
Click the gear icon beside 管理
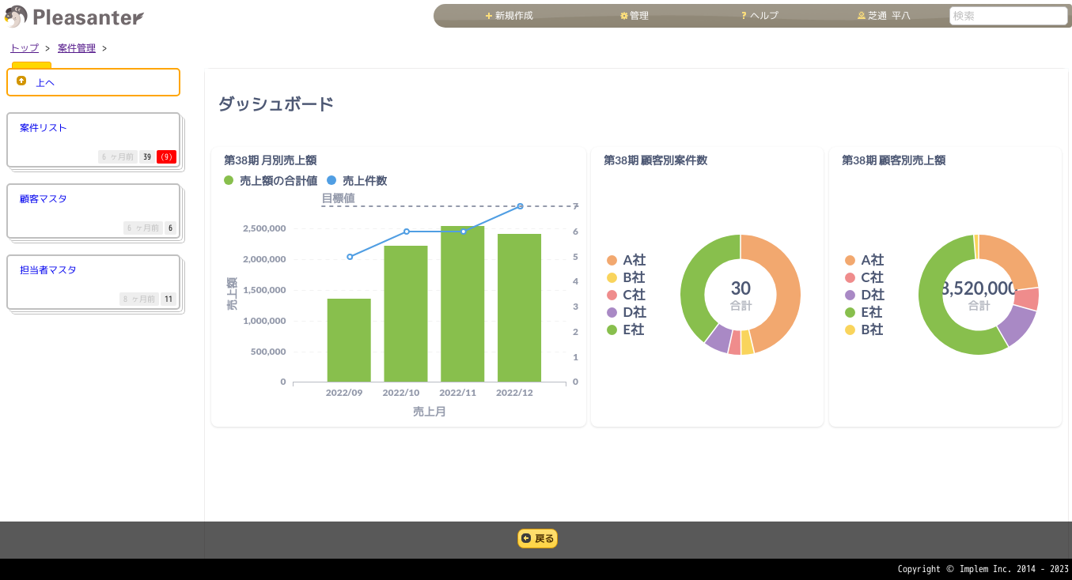click(x=623, y=16)
